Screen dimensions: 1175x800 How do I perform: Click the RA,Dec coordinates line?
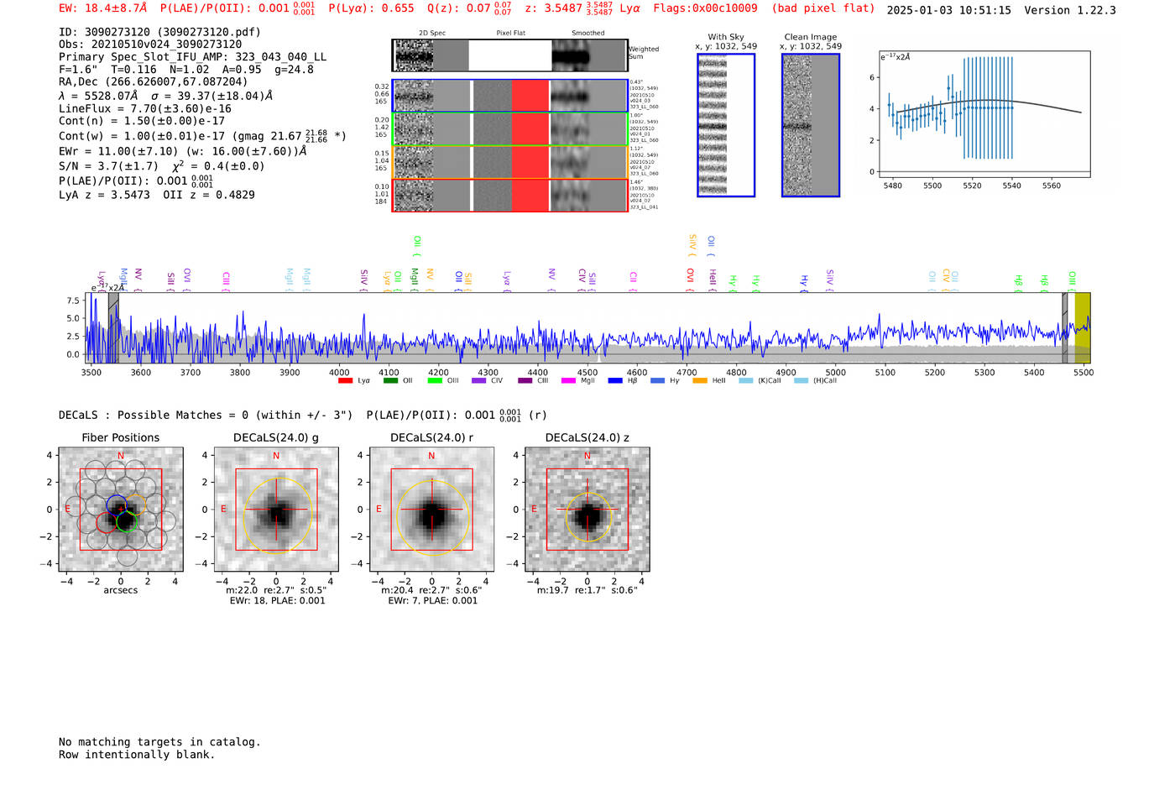[x=154, y=82]
